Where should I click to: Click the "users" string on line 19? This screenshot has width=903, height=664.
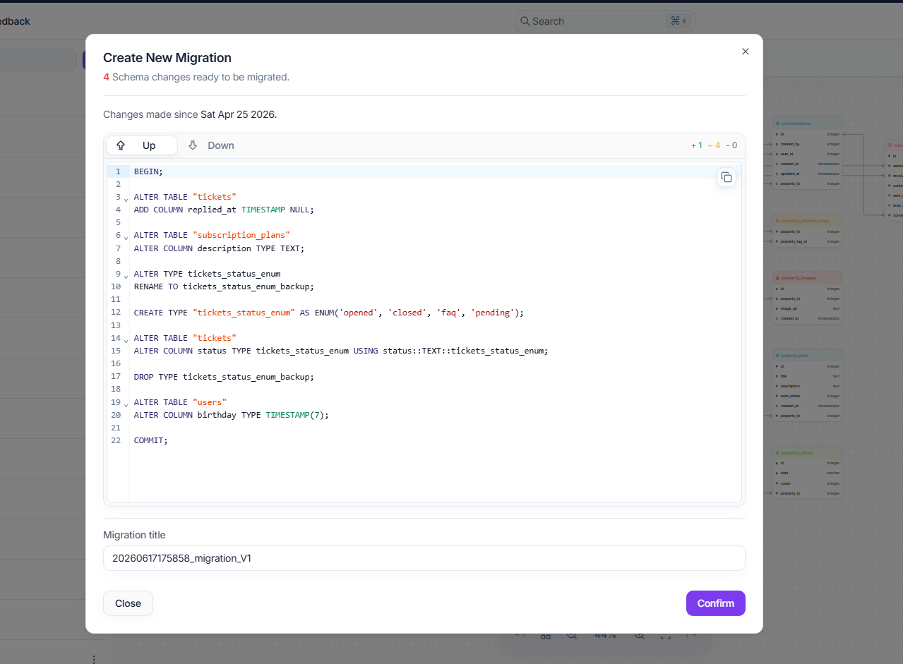[x=210, y=402]
